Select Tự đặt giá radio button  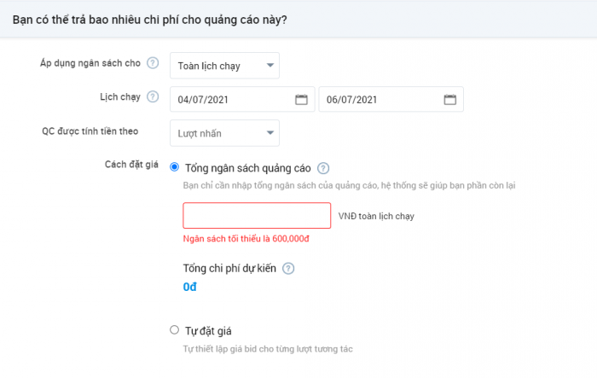(174, 329)
